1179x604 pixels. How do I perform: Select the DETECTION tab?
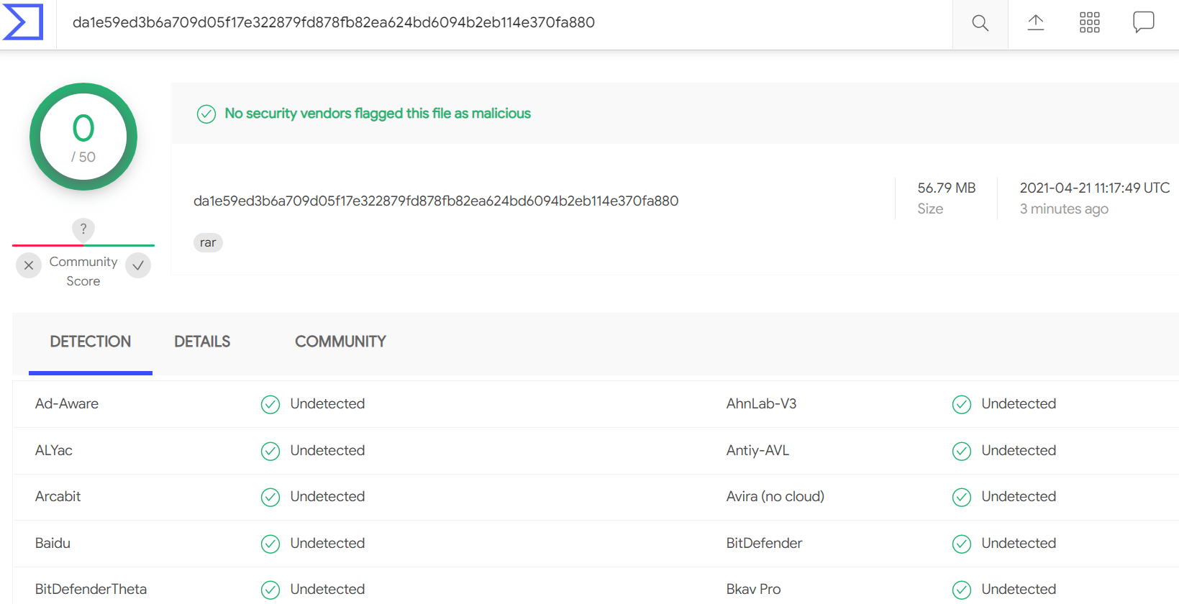point(91,342)
